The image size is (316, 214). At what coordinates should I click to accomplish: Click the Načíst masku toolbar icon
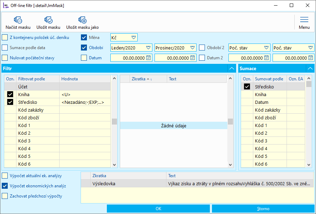(x=18, y=20)
